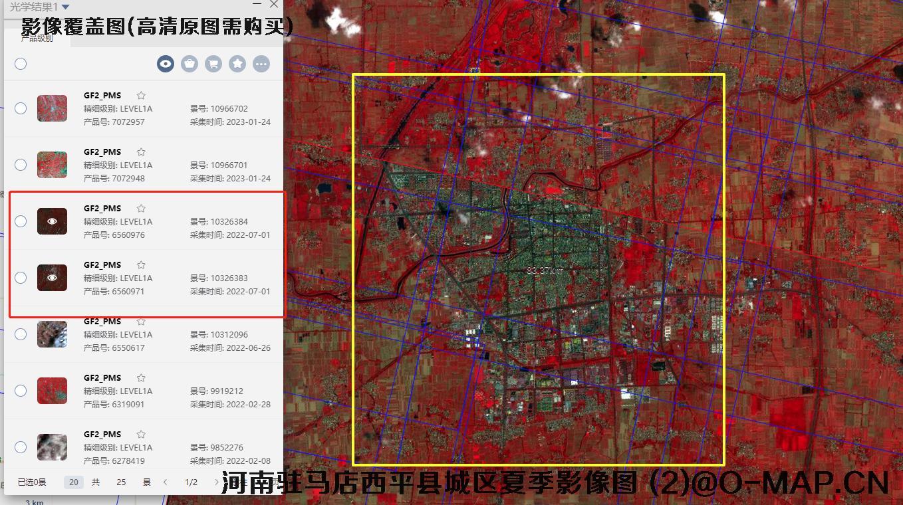The height and width of the screenshot is (505, 903).
Task: Star the result with scene number 10326383
Action: [141, 265]
